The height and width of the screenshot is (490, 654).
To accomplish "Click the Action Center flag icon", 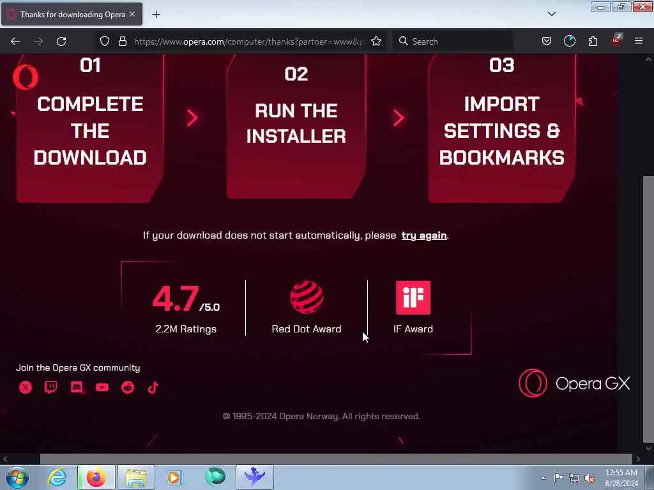I will (x=558, y=478).
